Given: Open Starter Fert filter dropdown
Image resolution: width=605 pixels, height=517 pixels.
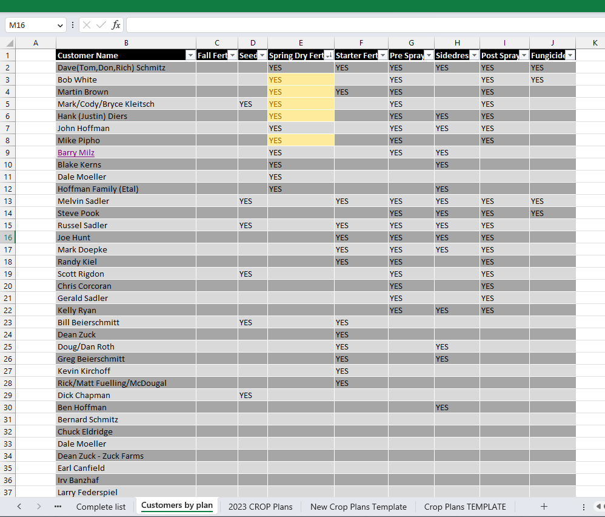Looking at the screenshot, I should (383, 55).
